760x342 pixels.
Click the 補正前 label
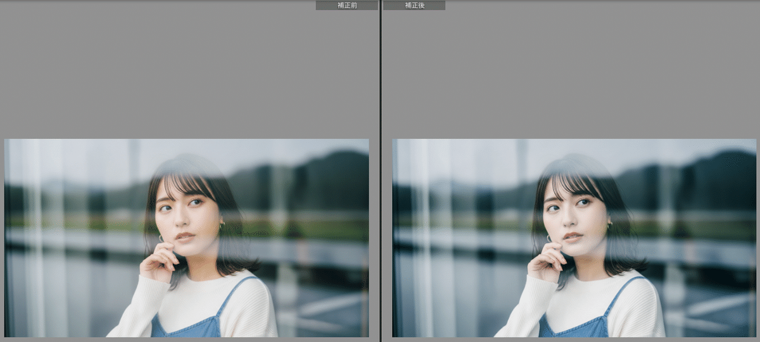pyautogui.click(x=346, y=5)
